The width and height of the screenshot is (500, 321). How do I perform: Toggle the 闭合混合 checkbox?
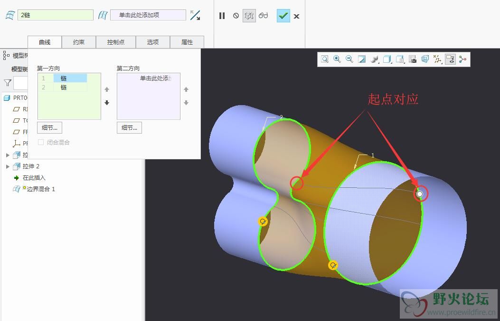(x=41, y=142)
